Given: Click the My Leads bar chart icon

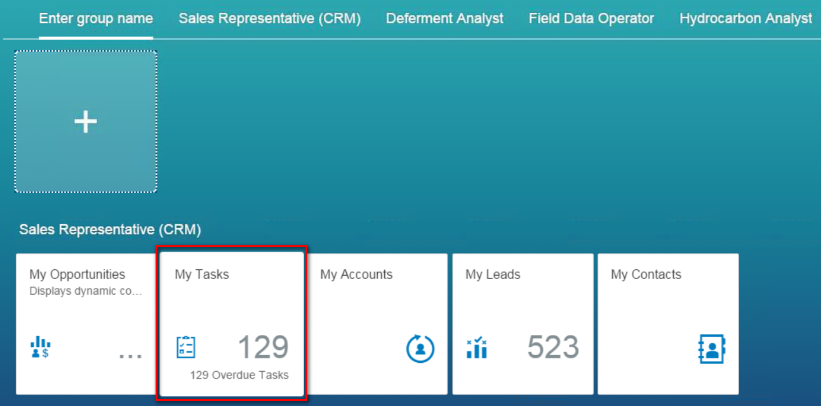Looking at the screenshot, I should point(477,348).
